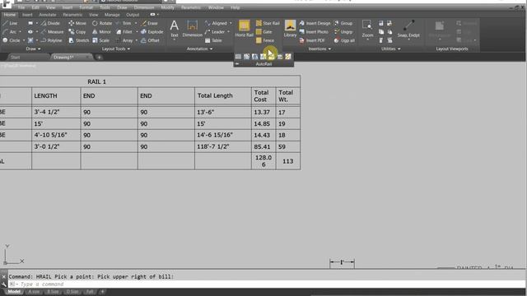The height and width of the screenshot is (296, 527).
Task: Click the 118'-7 1/2" Total Length cell
Action: (x=223, y=146)
